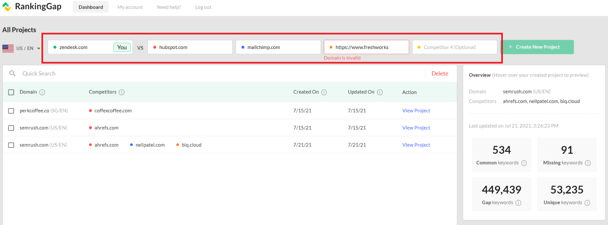View Project for semrush.com created 7/21/21
This screenshot has height=225, width=608.
pos(416,145)
